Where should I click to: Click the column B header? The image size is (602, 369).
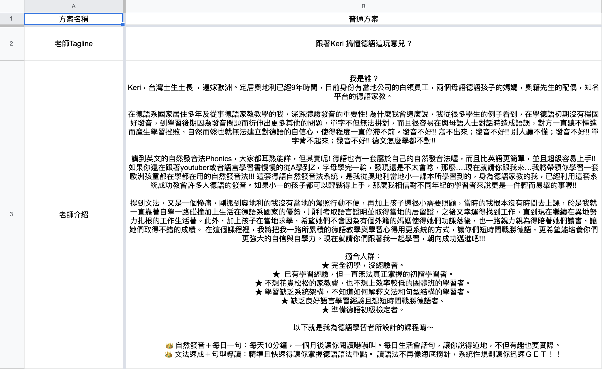pos(363,6)
